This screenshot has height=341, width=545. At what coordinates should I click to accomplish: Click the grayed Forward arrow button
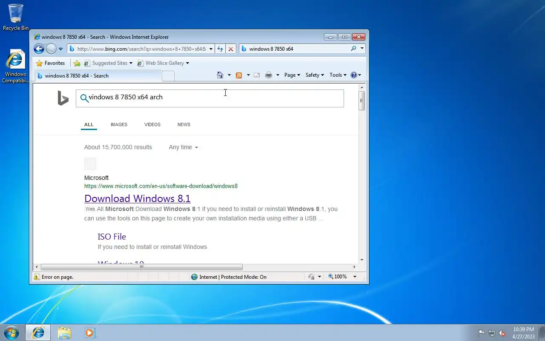[x=51, y=49]
